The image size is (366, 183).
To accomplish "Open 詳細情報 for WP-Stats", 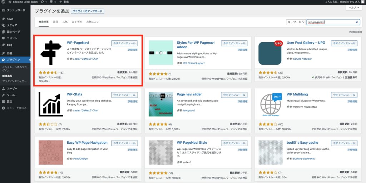I will click(133, 101).
